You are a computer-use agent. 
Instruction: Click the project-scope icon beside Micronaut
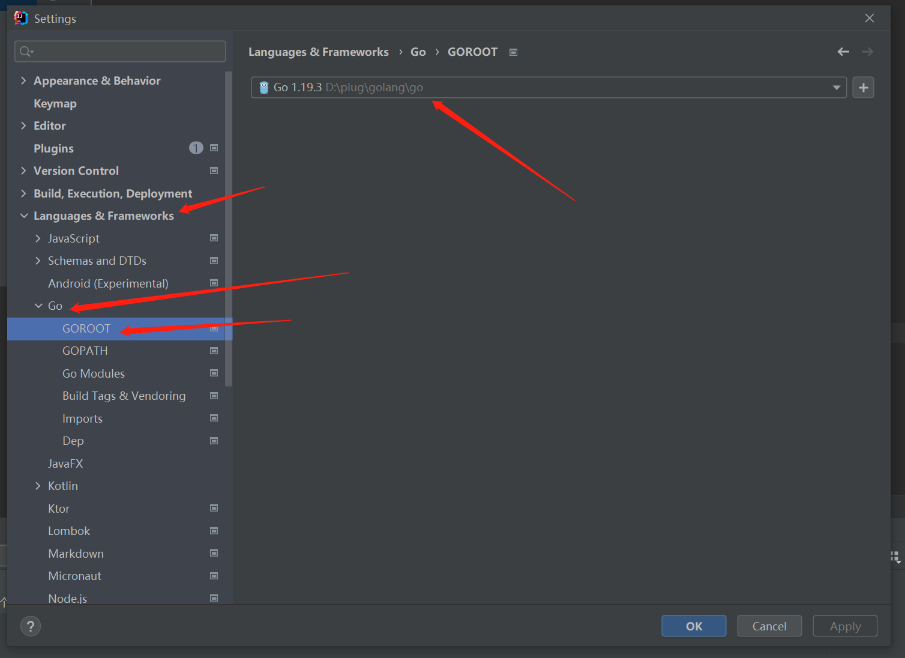[x=214, y=576]
